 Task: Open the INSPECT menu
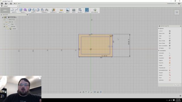(61, 12)
